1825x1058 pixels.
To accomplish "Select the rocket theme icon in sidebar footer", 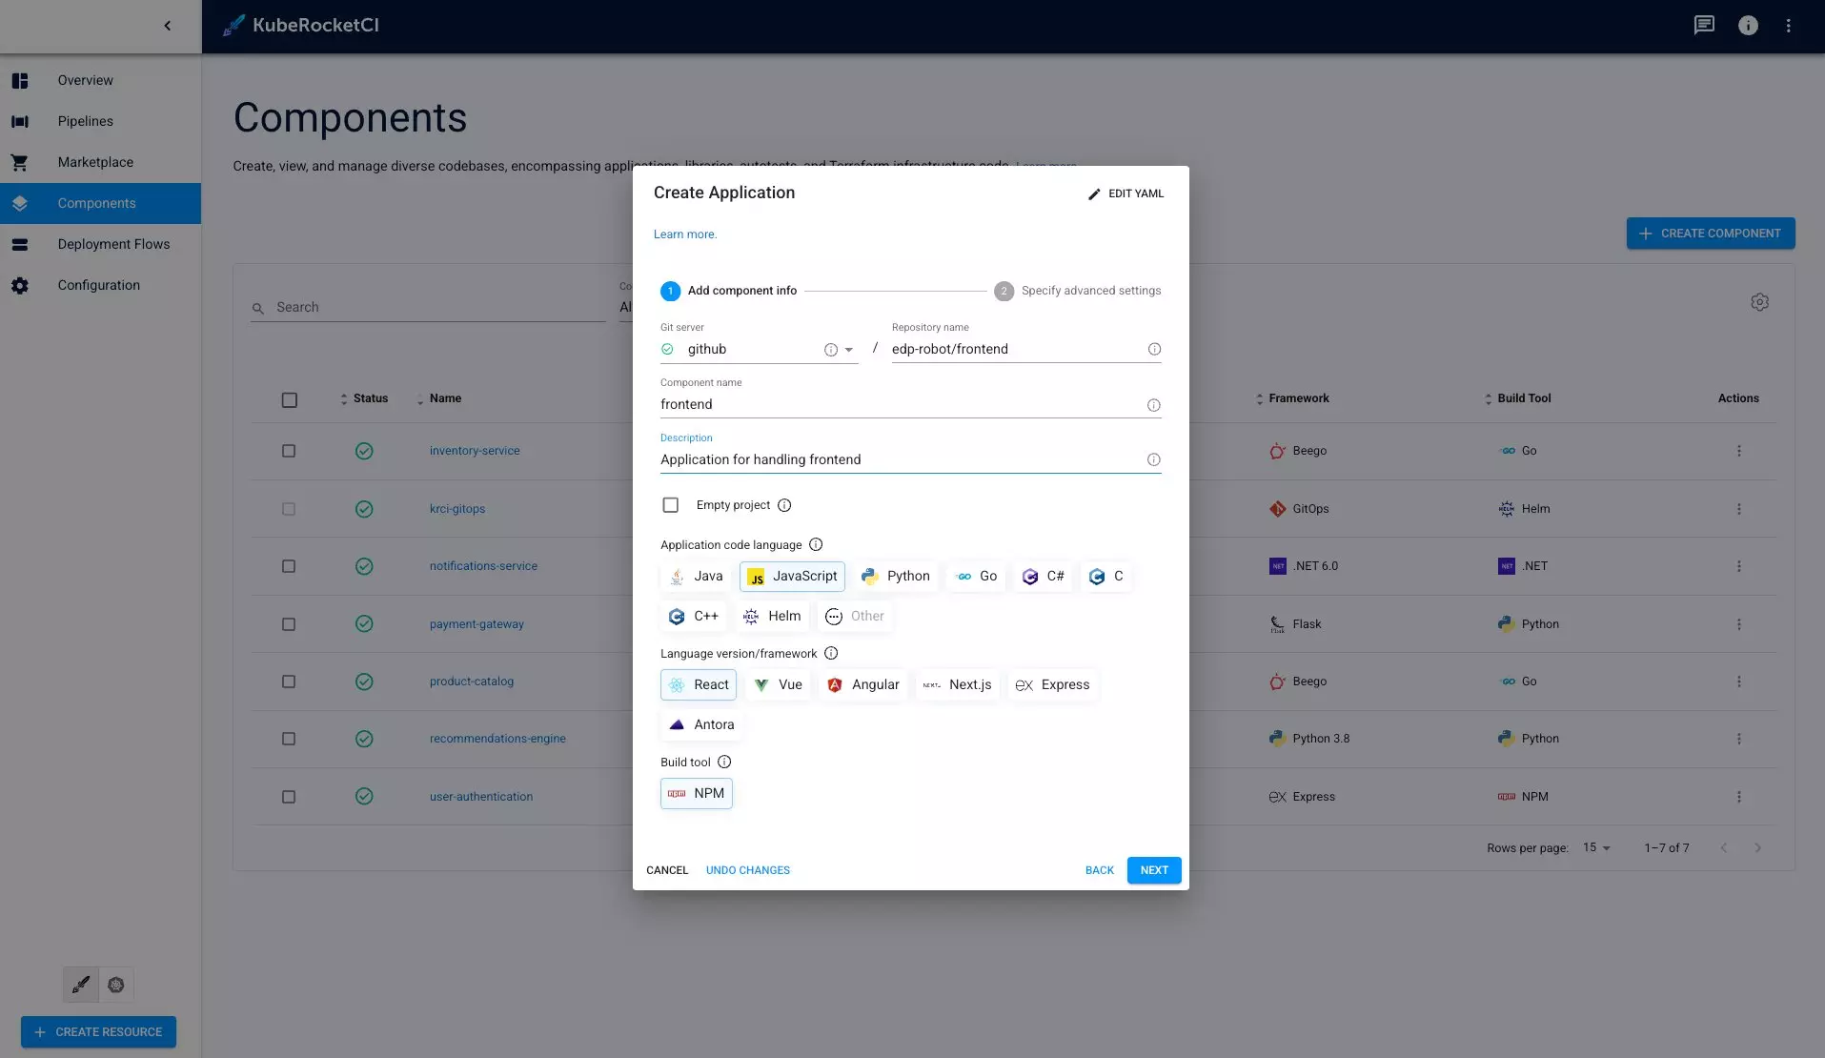I will pyautogui.click(x=81, y=985).
